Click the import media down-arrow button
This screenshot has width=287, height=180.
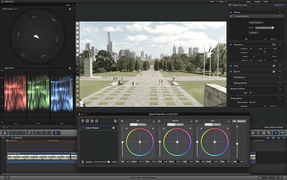click(5, 133)
